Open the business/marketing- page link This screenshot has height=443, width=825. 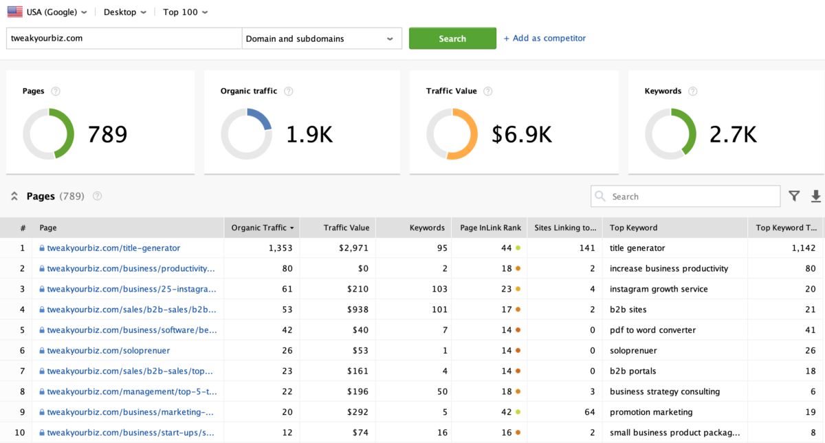tap(131, 413)
